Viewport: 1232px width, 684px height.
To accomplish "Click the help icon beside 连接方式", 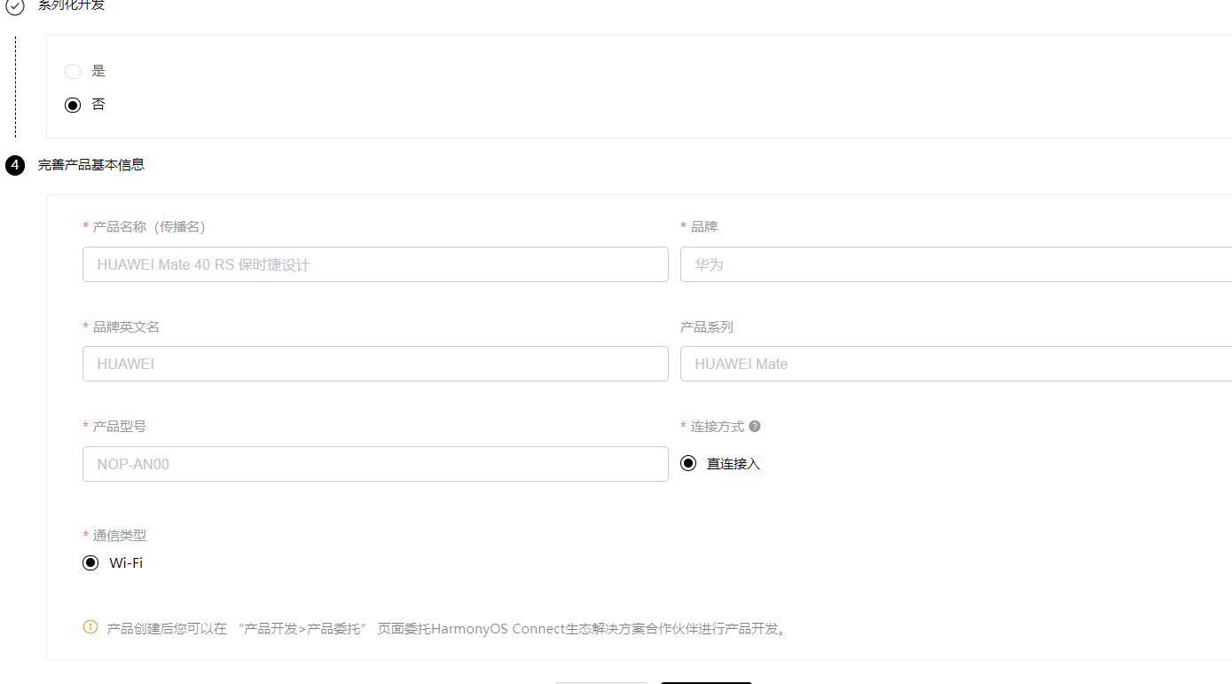I will pos(755,427).
